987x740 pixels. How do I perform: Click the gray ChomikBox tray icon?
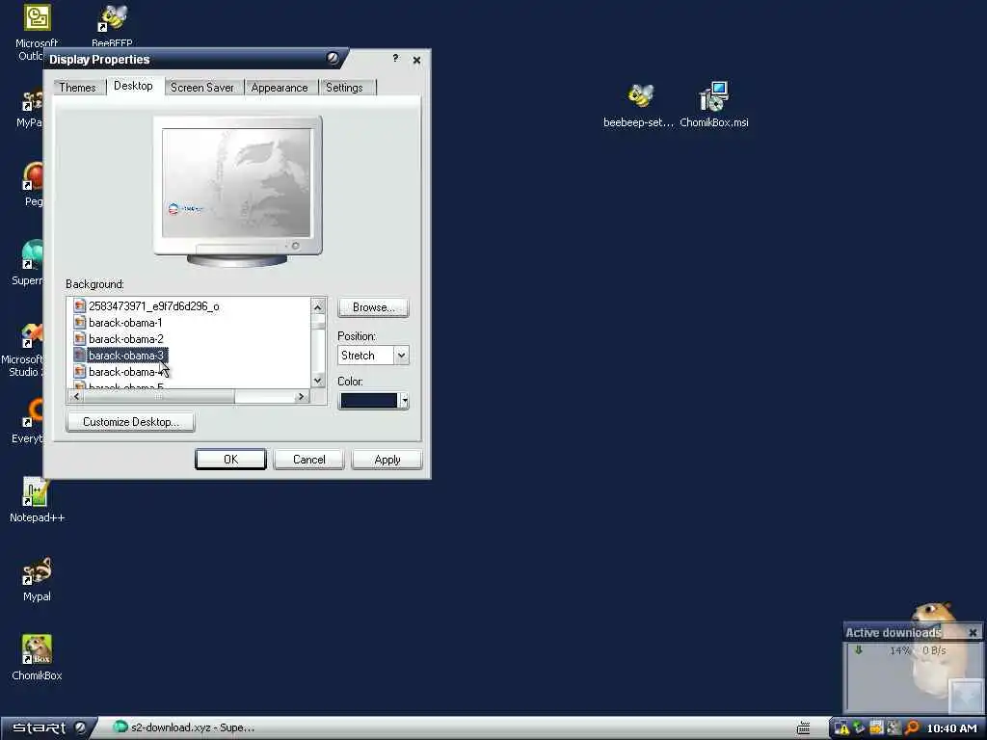(x=894, y=728)
